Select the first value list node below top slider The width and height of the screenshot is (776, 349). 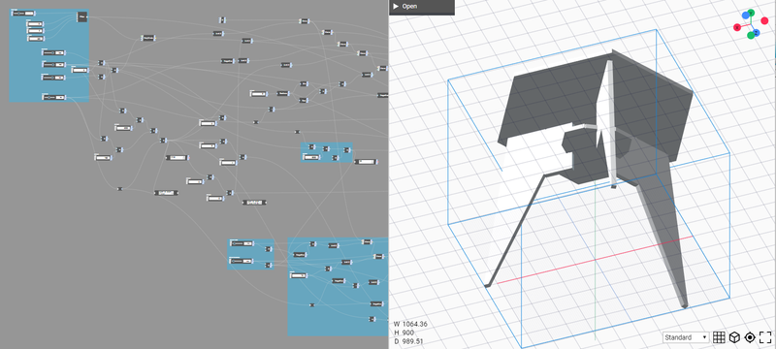pos(35,23)
